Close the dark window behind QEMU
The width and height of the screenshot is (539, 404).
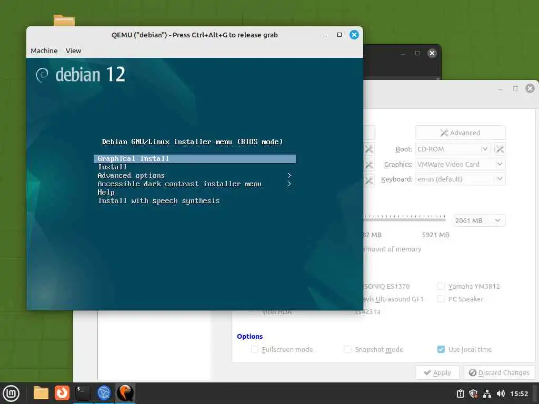pos(432,53)
